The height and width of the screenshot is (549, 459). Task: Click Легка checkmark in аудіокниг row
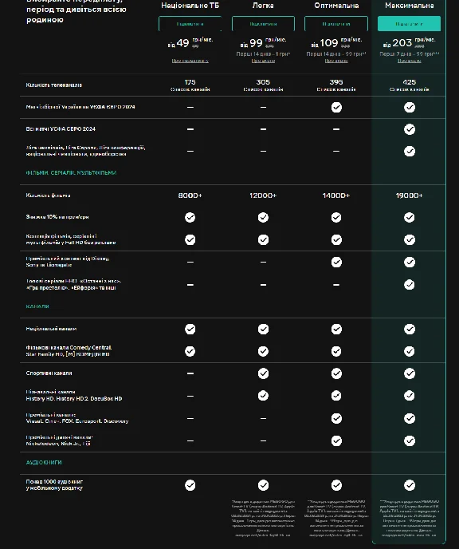point(263,485)
